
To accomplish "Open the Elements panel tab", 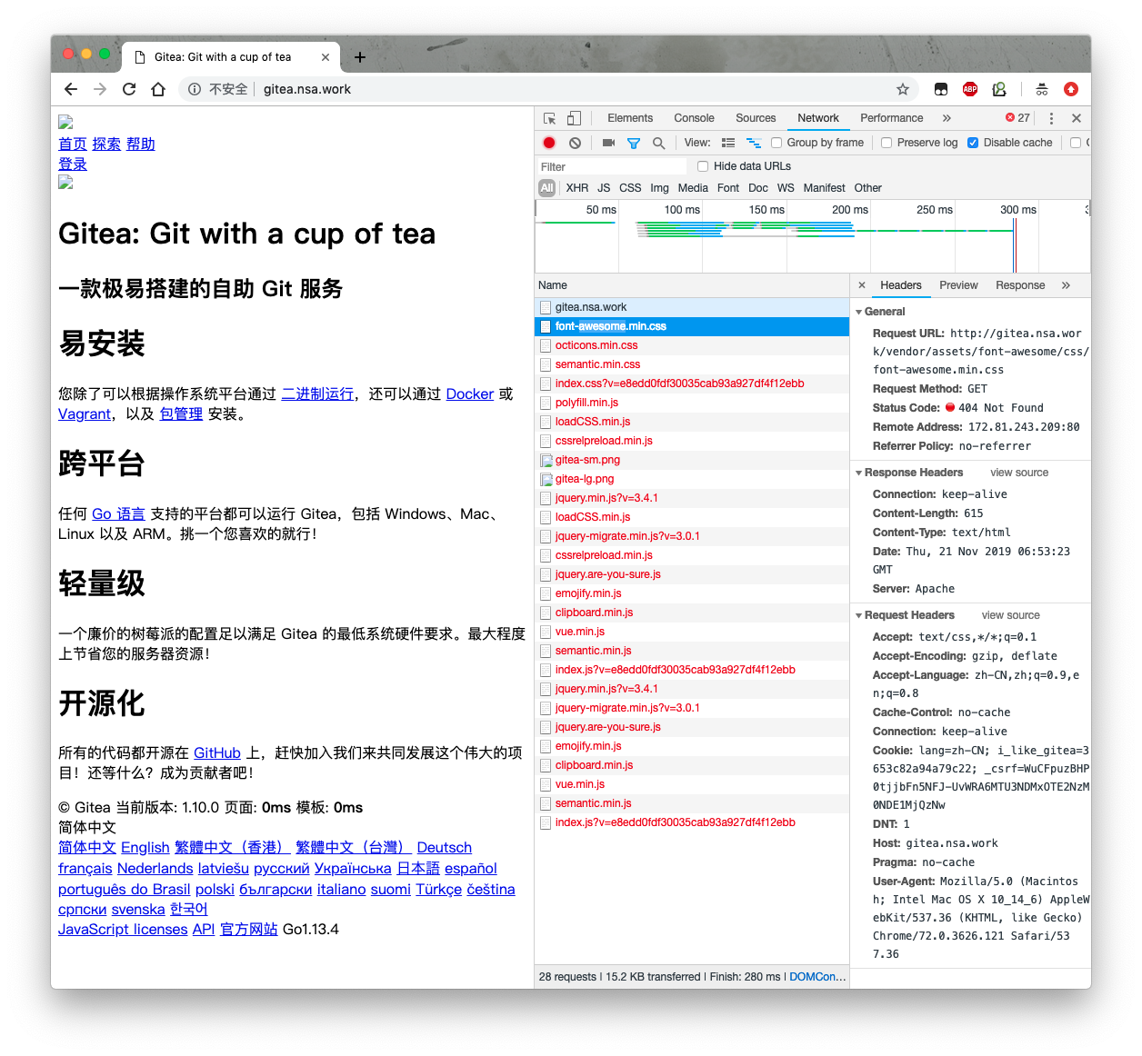I will pyautogui.click(x=630, y=118).
